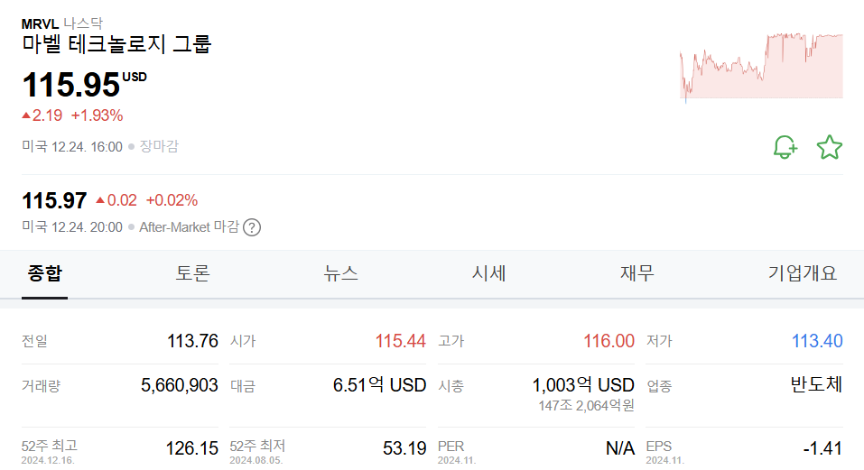864x470 pixels.
Task: Click the after-market change +0.02%
Action: tap(172, 200)
